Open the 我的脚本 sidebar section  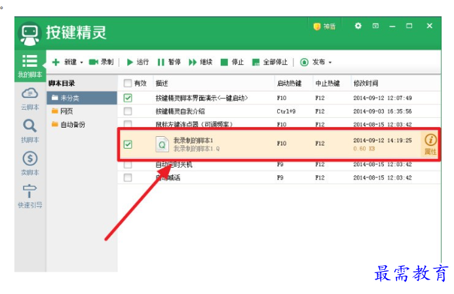point(30,66)
